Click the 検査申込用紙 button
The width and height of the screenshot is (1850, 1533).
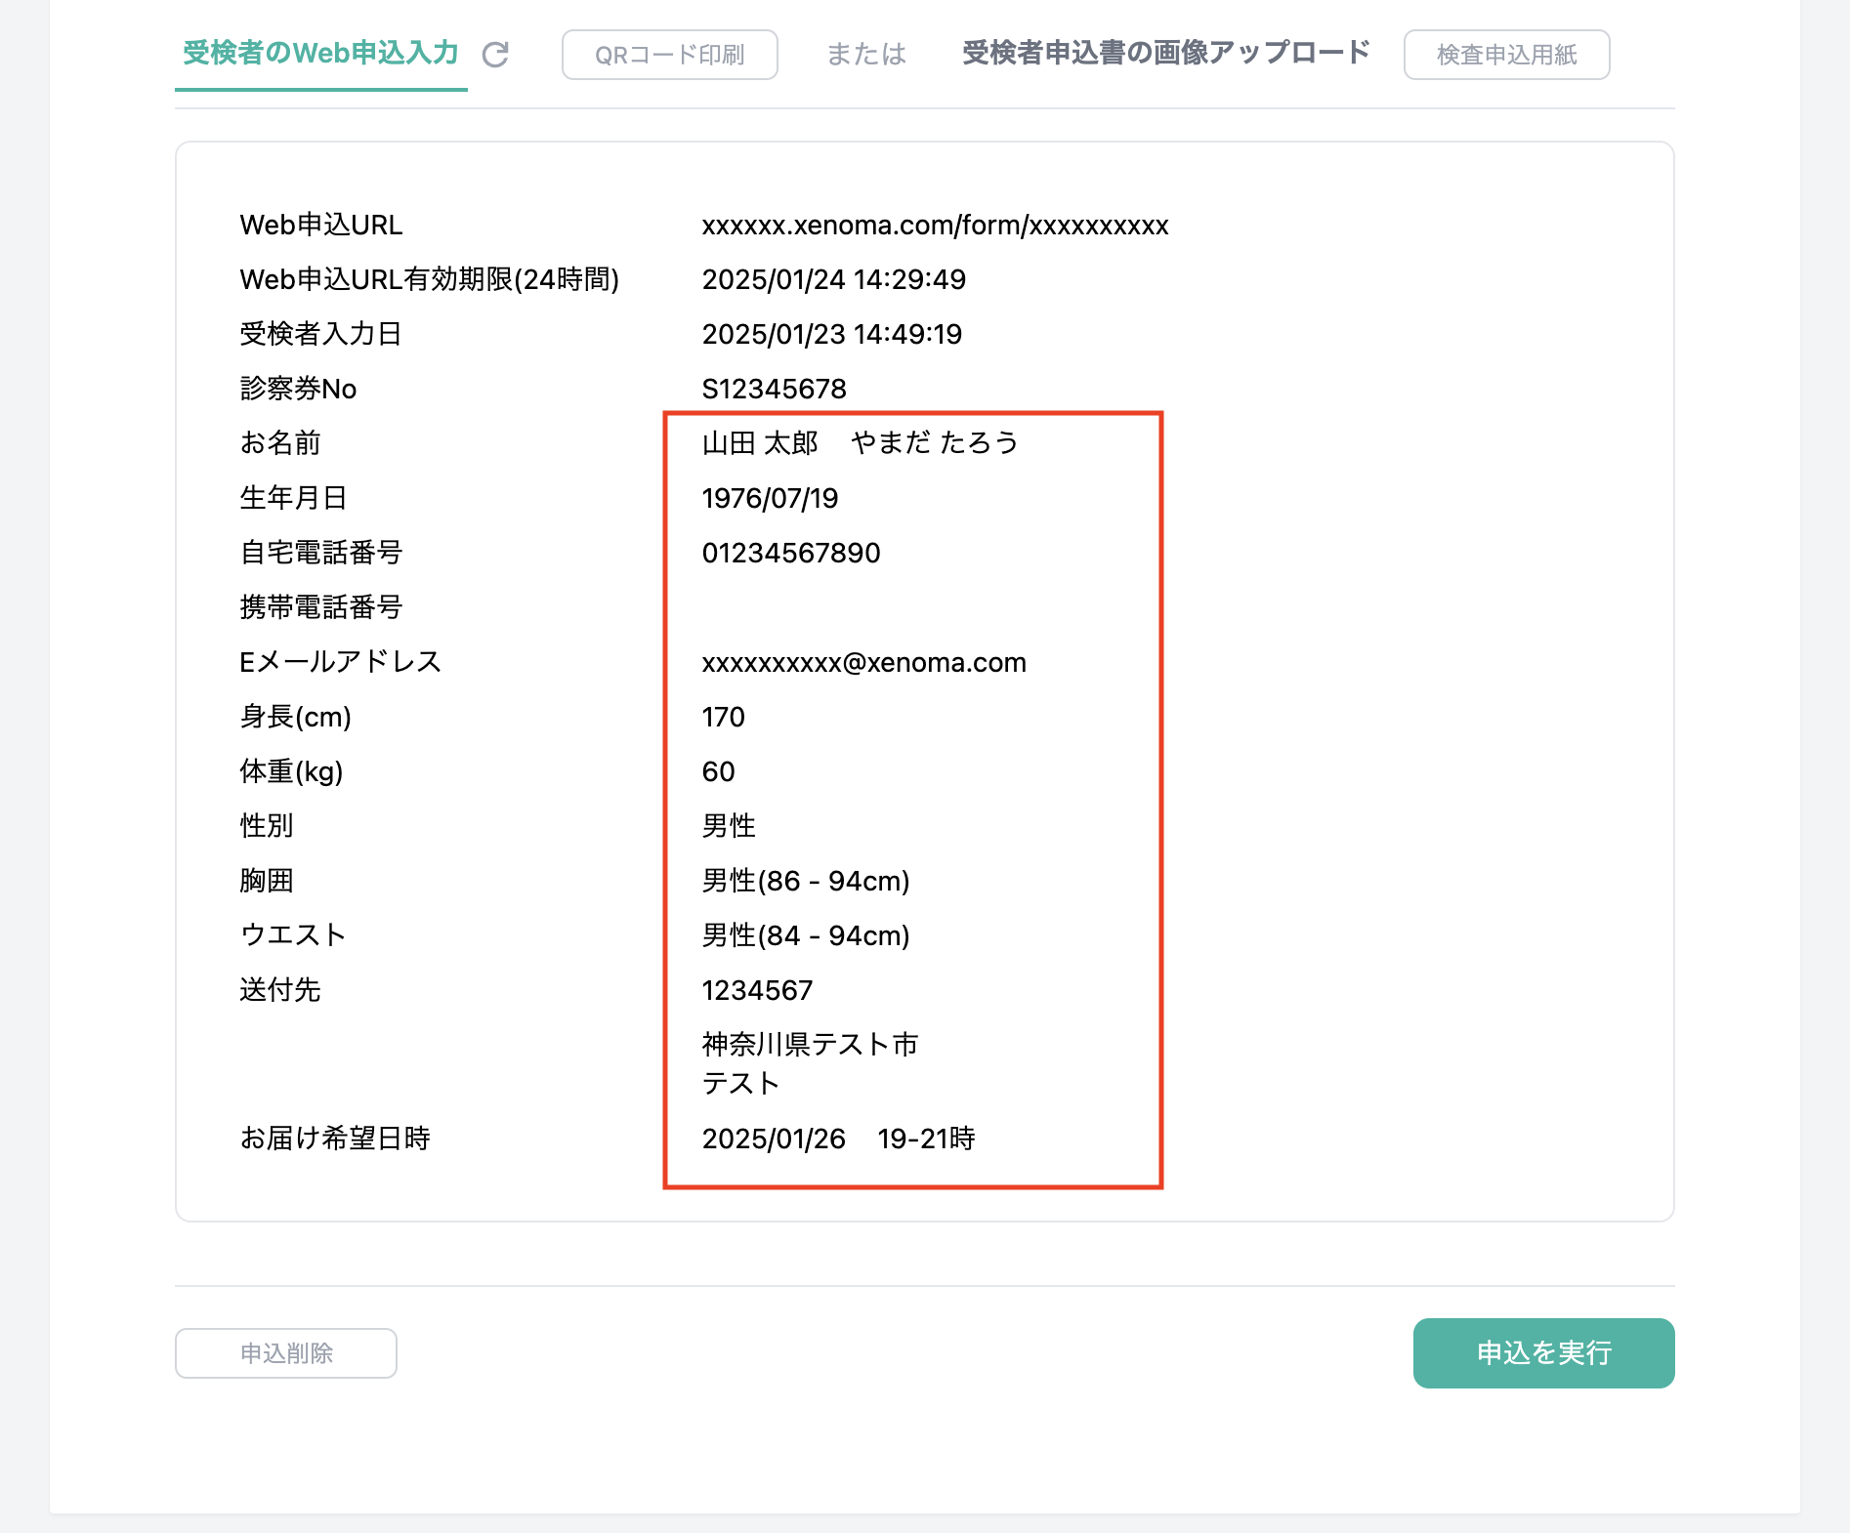pyautogui.click(x=1505, y=55)
